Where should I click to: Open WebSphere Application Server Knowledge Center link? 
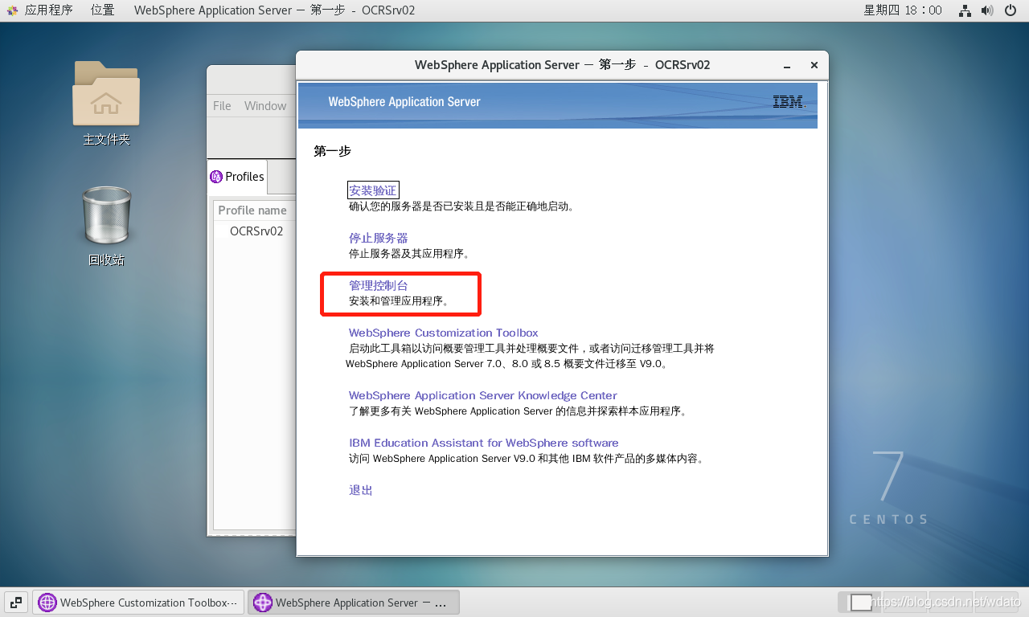[483, 395]
